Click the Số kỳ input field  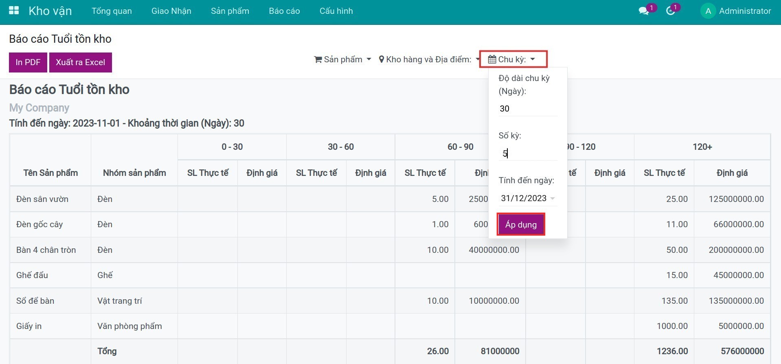point(527,153)
